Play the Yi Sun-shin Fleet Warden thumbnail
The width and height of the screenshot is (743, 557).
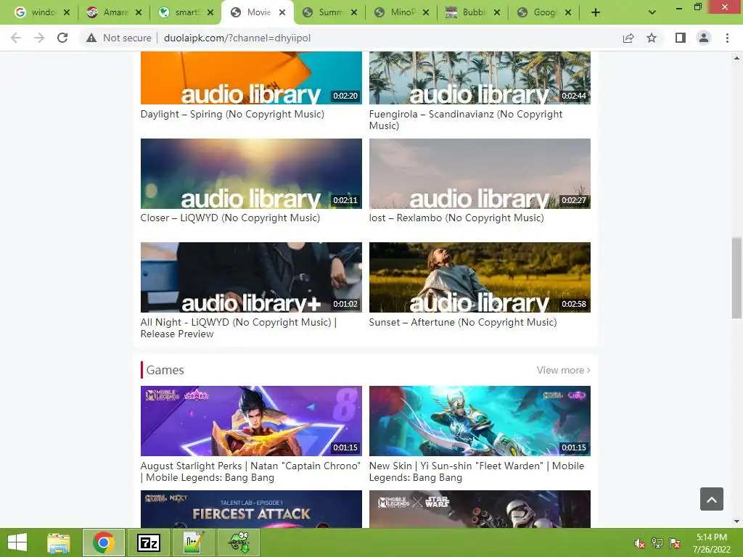click(x=480, y=421)
